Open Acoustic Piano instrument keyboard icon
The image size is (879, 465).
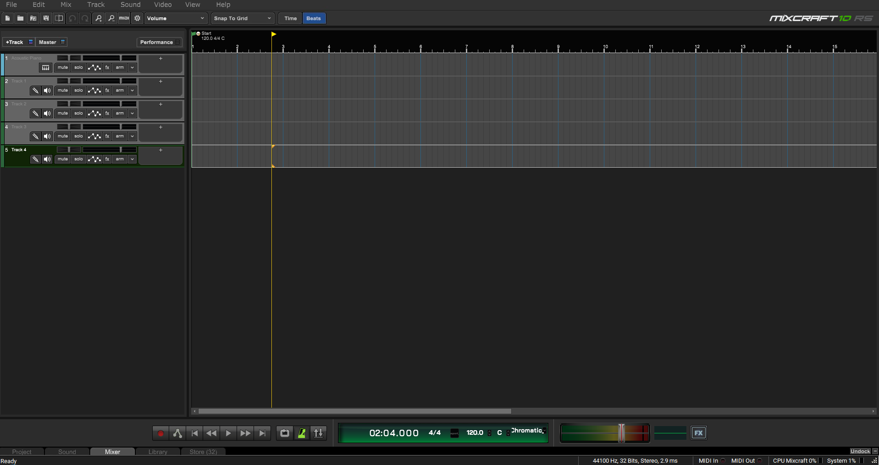[45, 67]
